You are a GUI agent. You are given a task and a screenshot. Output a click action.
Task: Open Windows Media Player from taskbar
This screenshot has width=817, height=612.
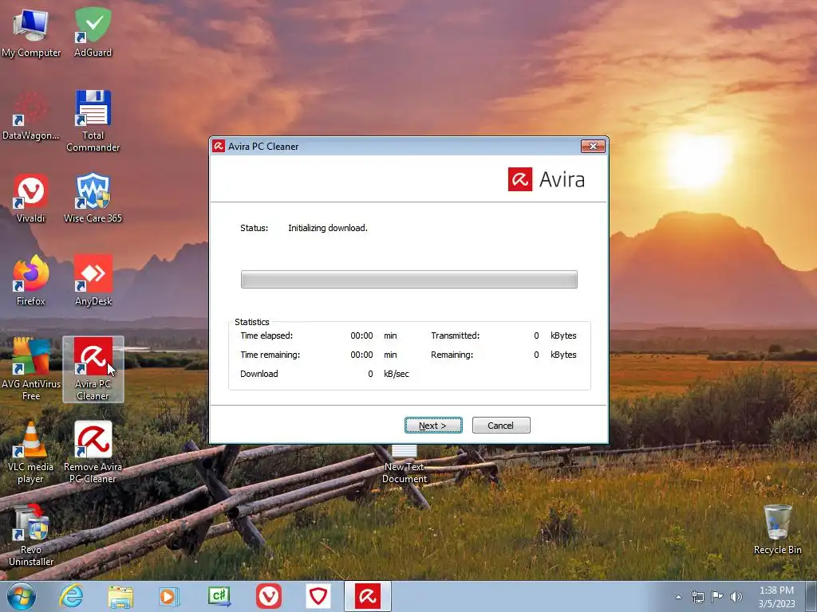tap(169, 596)
